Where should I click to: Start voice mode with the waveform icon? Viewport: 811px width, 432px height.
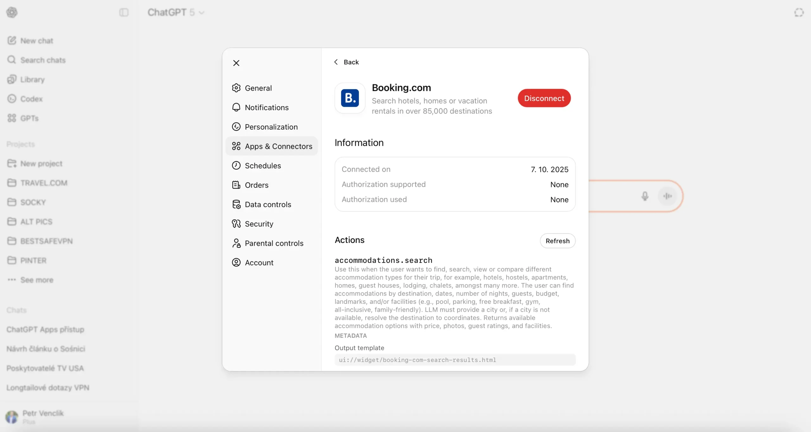(667, 196)
